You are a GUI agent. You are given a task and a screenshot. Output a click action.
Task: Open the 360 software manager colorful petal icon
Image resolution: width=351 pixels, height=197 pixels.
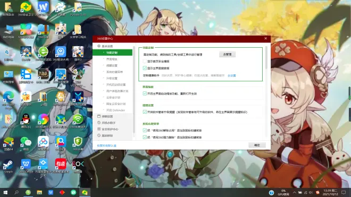tap(26, 31)
